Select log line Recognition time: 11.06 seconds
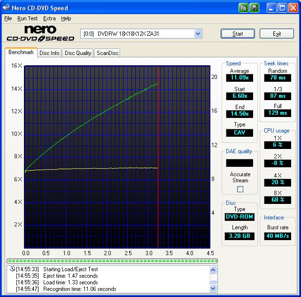This screenshot has width=301, height=297. point(80,289)
